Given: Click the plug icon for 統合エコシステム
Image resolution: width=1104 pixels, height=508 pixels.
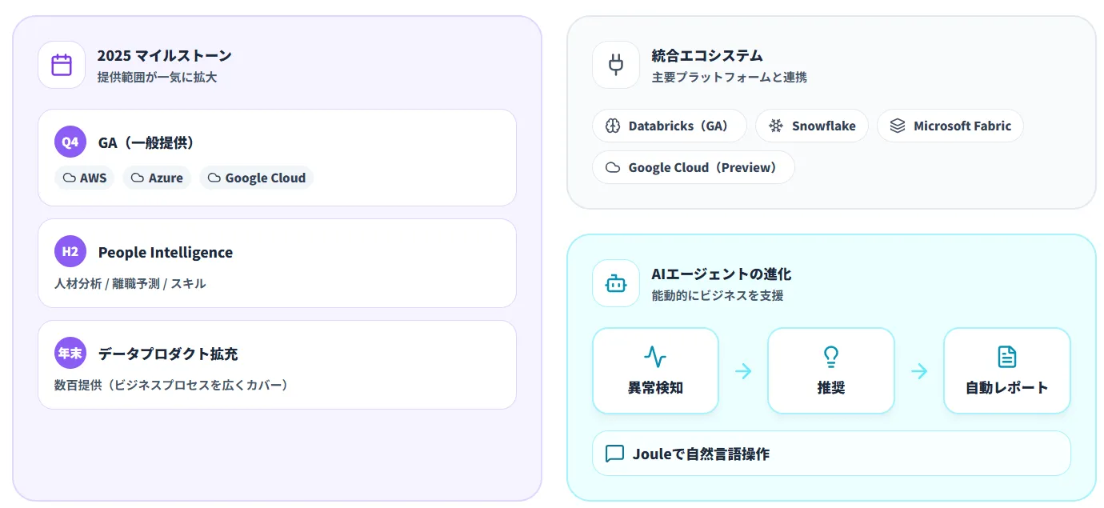Looking at the screenshot, I should point(615,65).
